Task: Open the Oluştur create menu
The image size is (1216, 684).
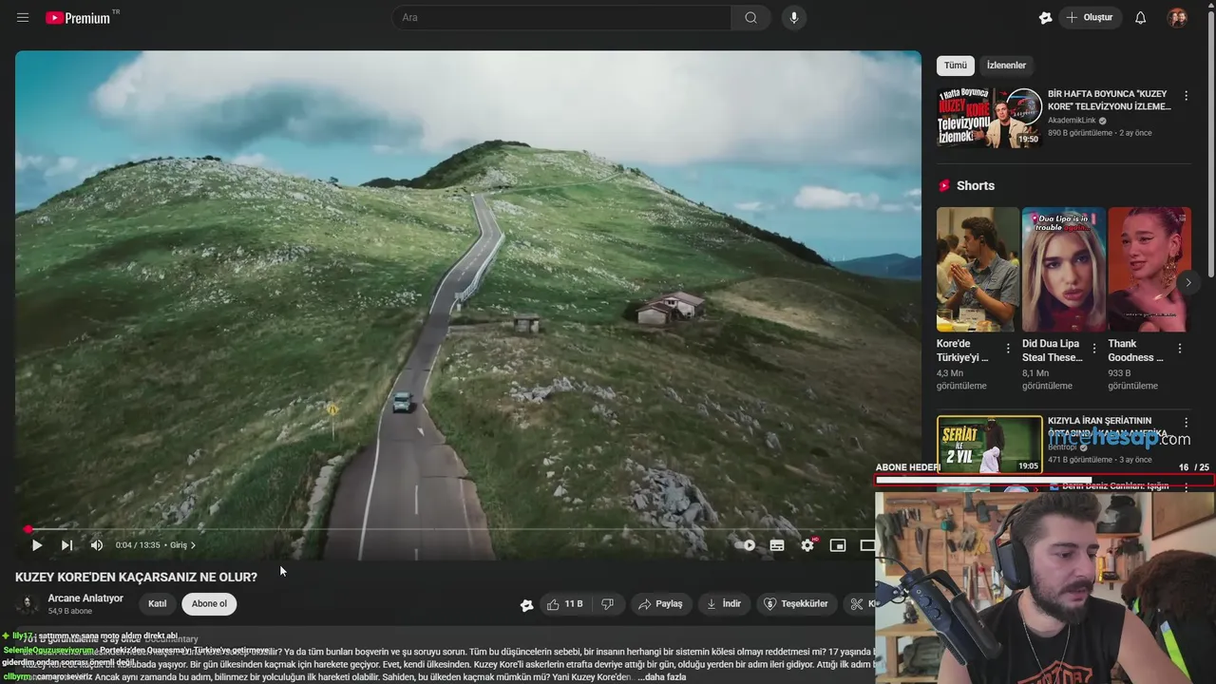Action: click(1091, 17)
